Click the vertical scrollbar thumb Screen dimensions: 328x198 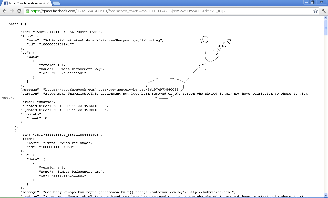point(326,27)
